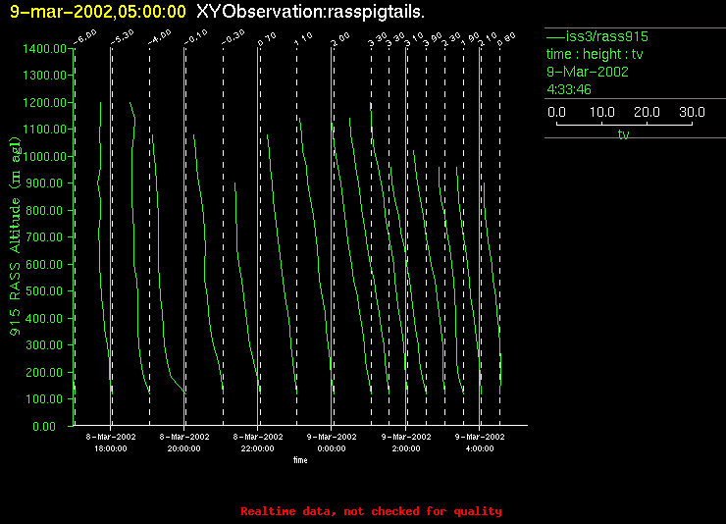Select the 8-Mar-2002 18:00:00 time tick
726x524 pixels.
click(x=110, y=442)
